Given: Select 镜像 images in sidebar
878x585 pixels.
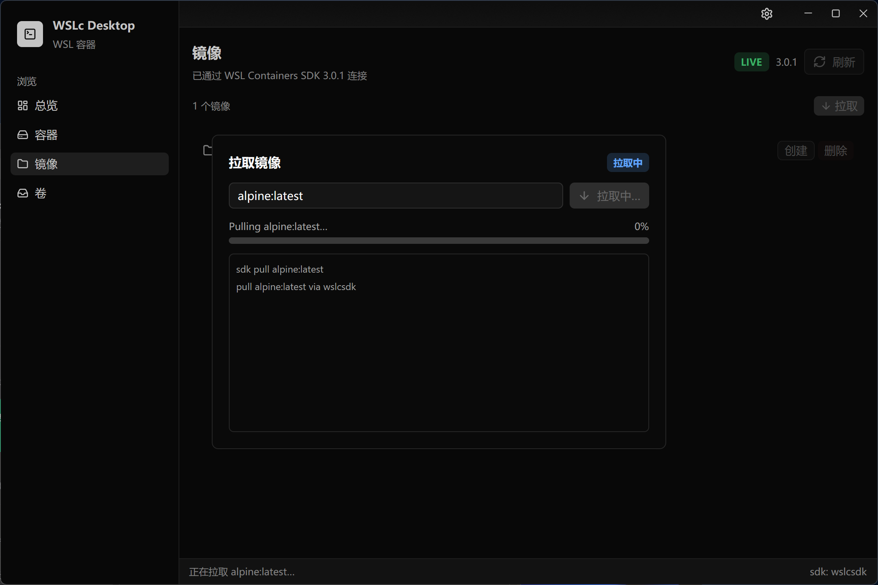Looking at the screenshot, I should (90, 164).
